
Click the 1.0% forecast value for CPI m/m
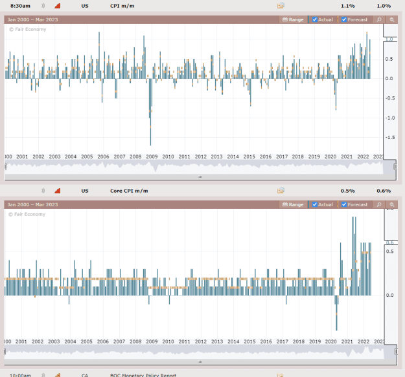[x=384, y=6]
